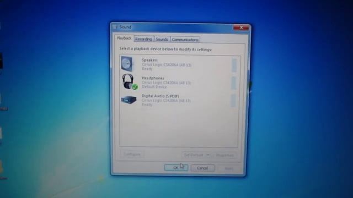
Task: Select the "Headphones" device name text
Action: pos(153,78)
